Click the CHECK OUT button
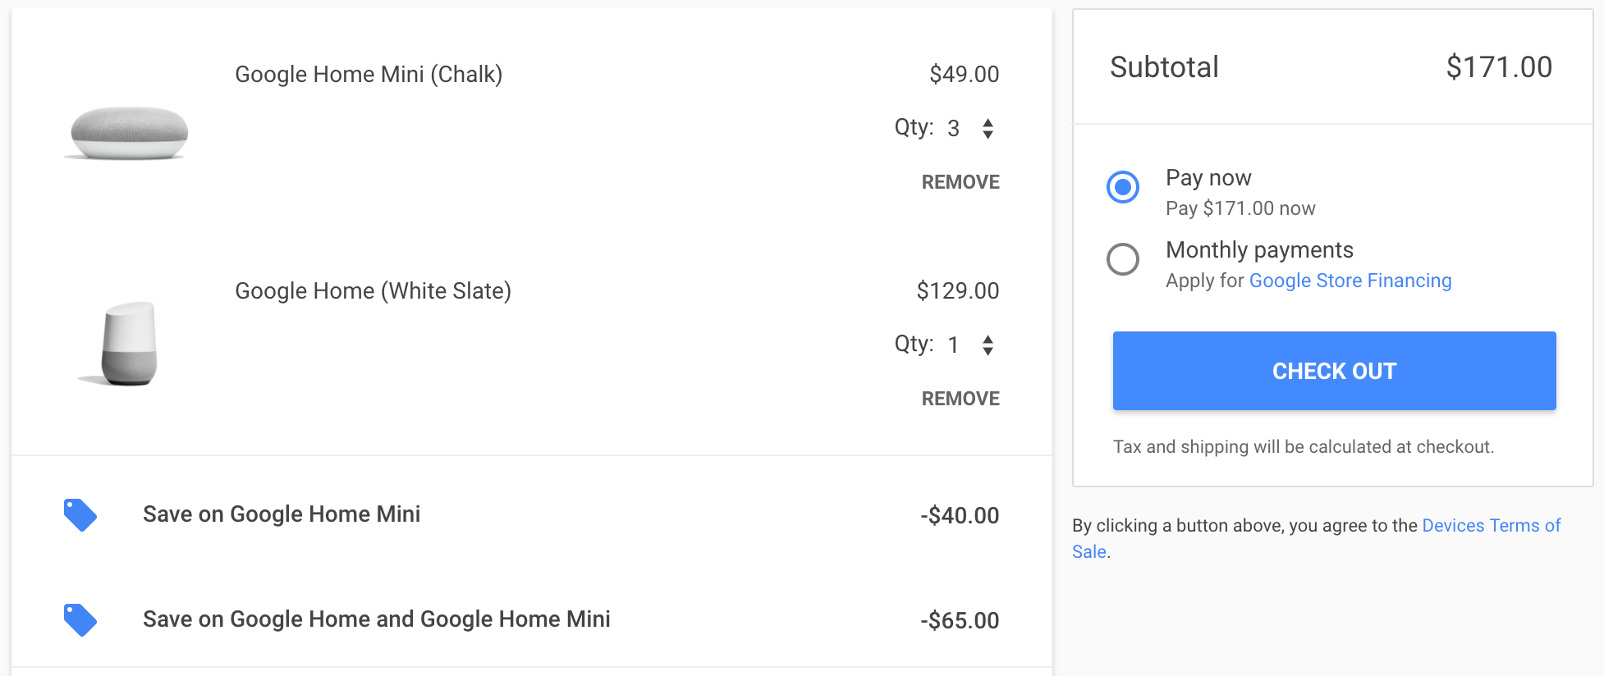This screenshot has height=676, width=1604. (x=1333, y=370)
